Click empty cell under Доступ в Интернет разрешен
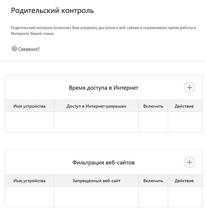Viewport: 206px width, 210px height. point(96,122)
